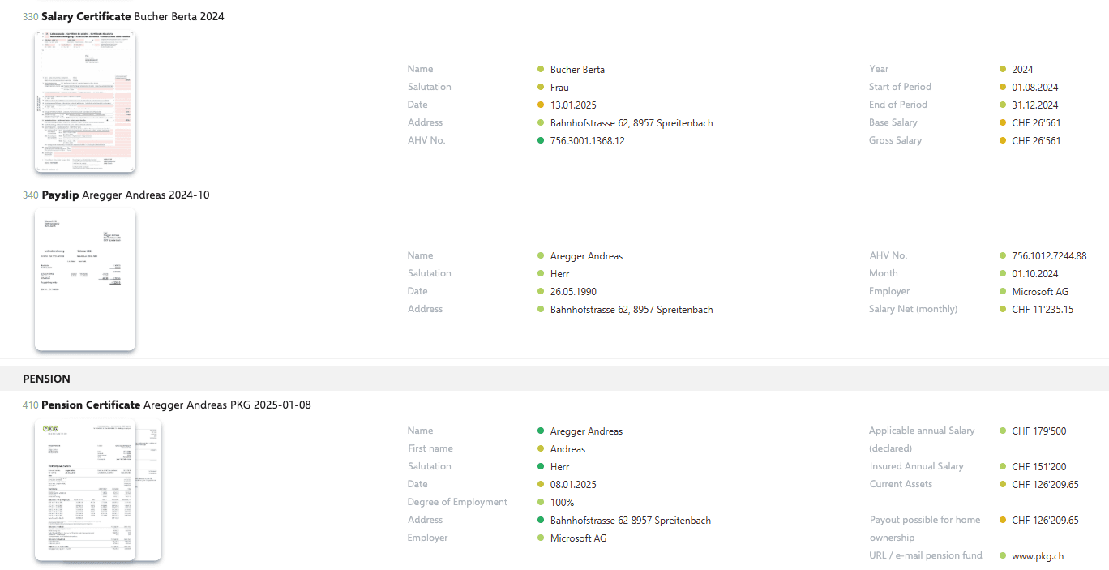The image size is (1109, 570).
Task: Select End of Period value 31.12.2024
Action: 1035,105
